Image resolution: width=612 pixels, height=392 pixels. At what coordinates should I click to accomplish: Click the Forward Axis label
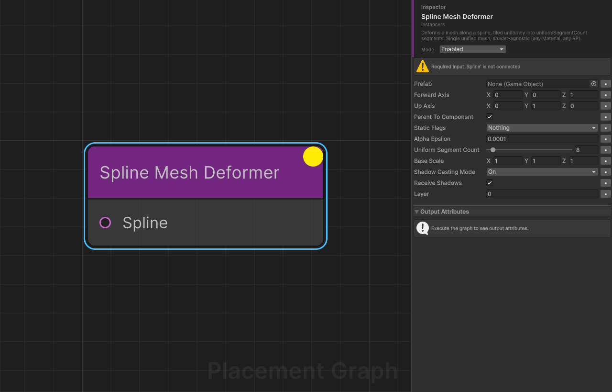click(x=432, y=95)
